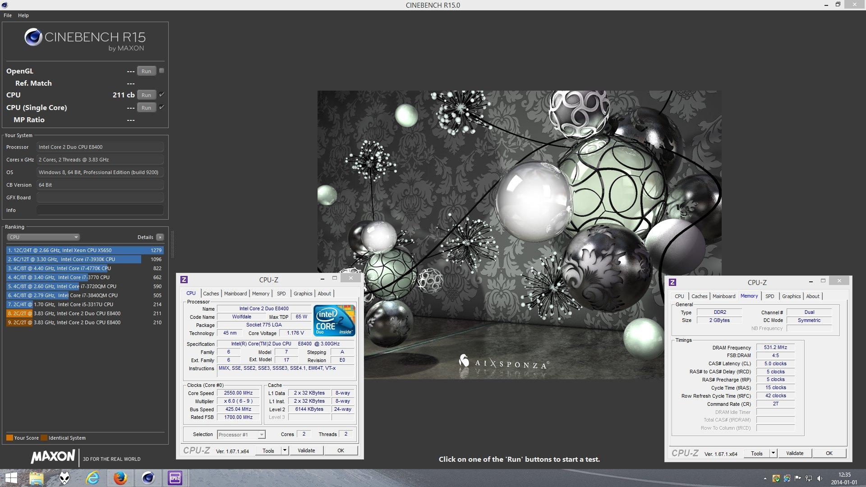This screenshot has height=487, width=866.
Task: Switch to Caches tab in right CPU-Z window
Action: (x=700, y=296)
